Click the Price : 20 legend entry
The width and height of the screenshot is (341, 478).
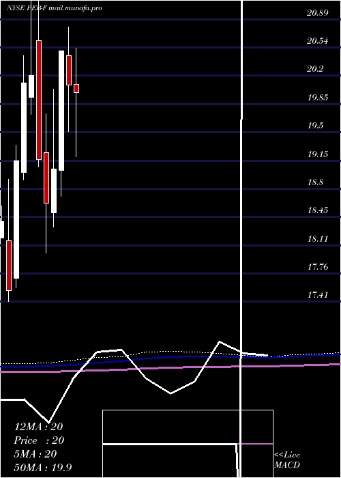point(39,440)
